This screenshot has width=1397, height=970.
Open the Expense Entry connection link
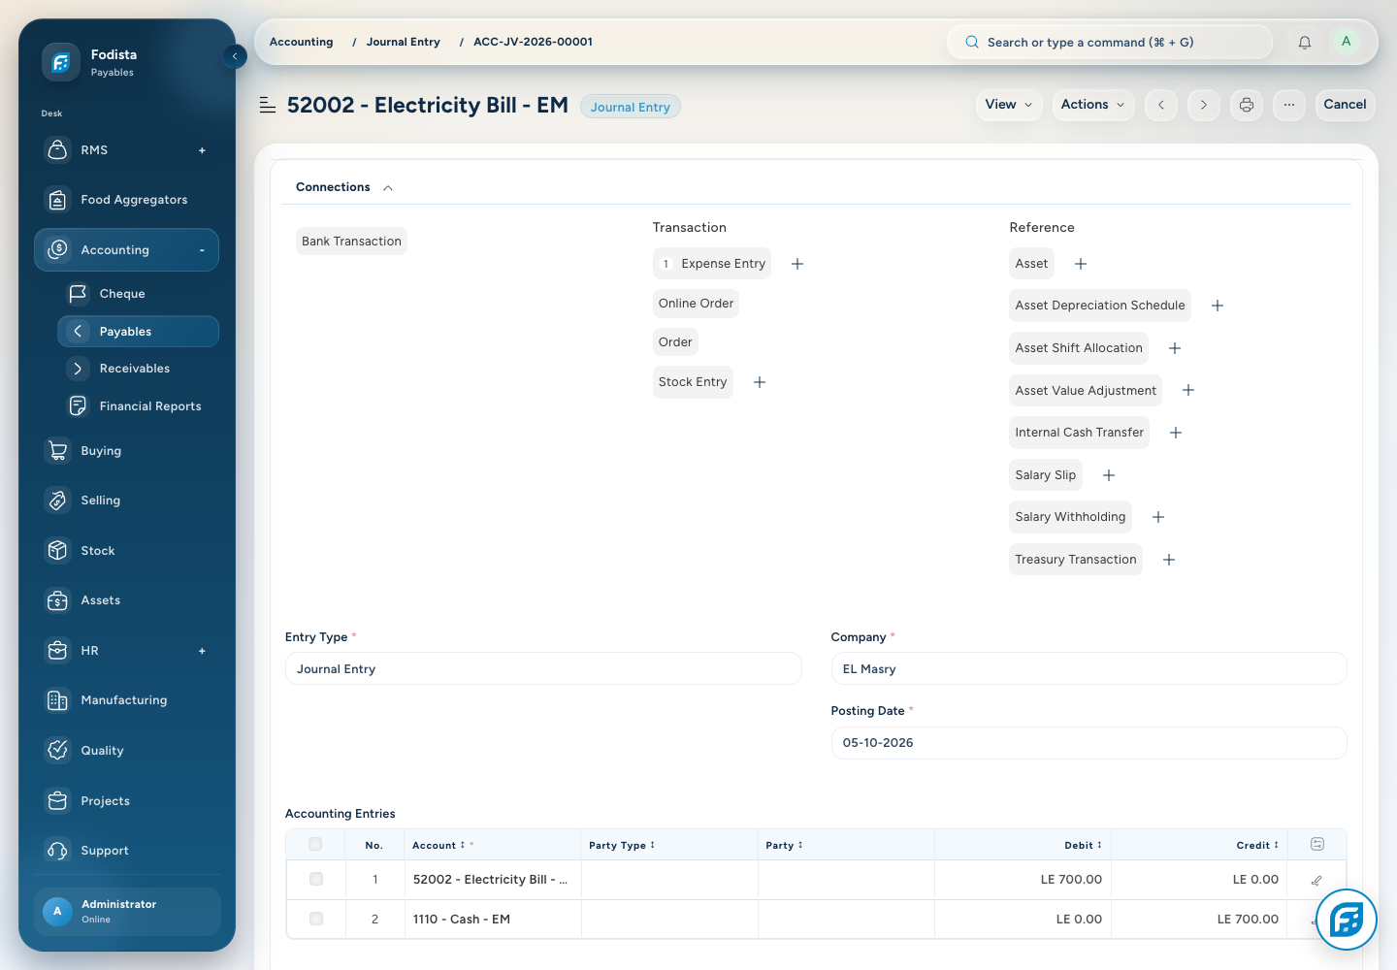712,264
